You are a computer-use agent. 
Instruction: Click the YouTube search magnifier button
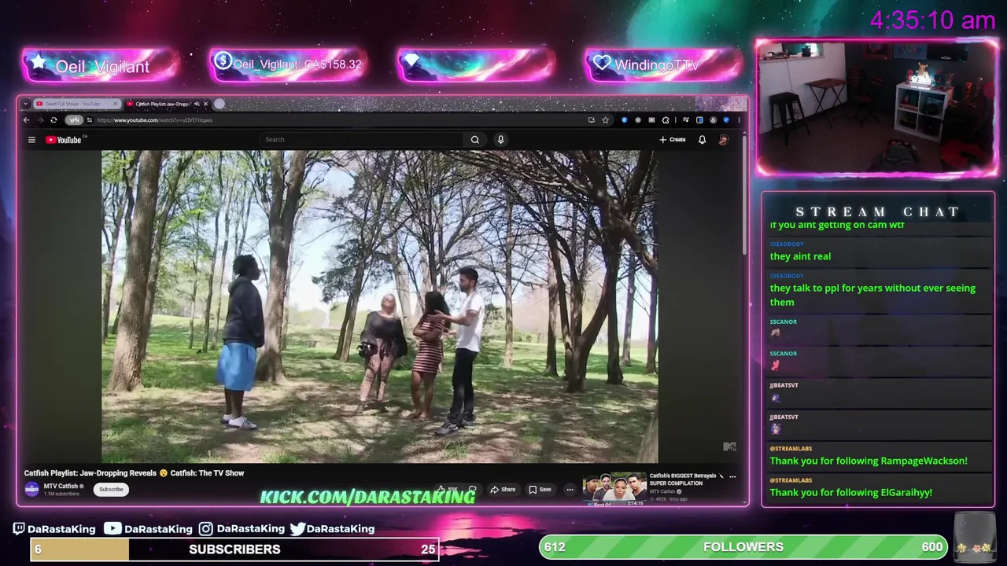(x=475, y=140)
